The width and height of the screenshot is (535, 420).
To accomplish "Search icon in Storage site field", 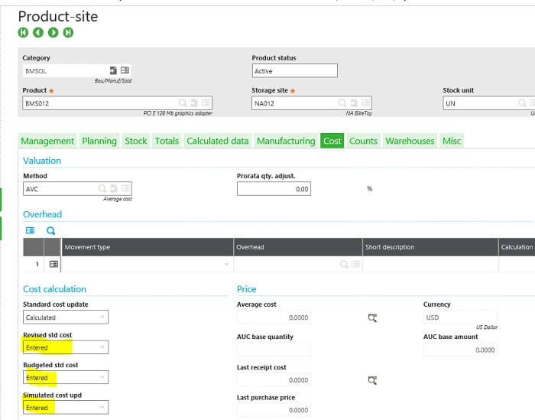I will tap(342, 103).
